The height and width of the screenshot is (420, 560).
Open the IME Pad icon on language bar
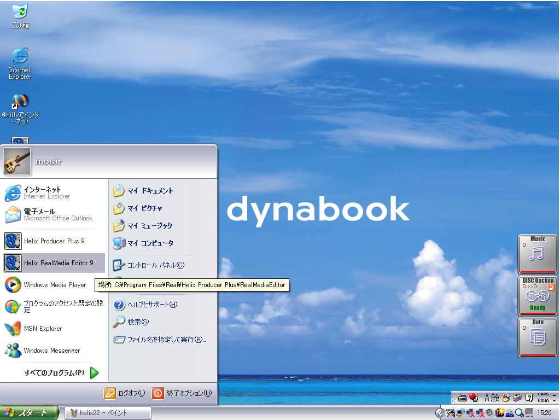(506, 397)
